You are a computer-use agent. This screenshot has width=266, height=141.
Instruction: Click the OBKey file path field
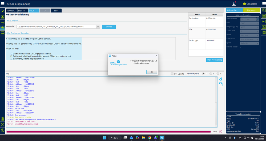pos(56,27)
